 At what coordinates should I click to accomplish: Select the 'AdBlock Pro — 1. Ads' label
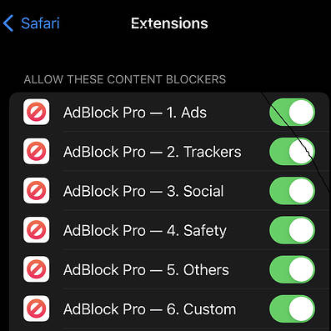click(x=135, y=113)
